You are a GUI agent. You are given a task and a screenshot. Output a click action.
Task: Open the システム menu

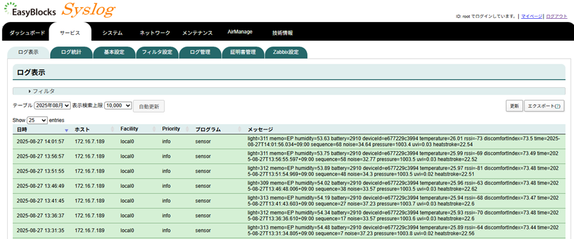(x=112, y=33)
